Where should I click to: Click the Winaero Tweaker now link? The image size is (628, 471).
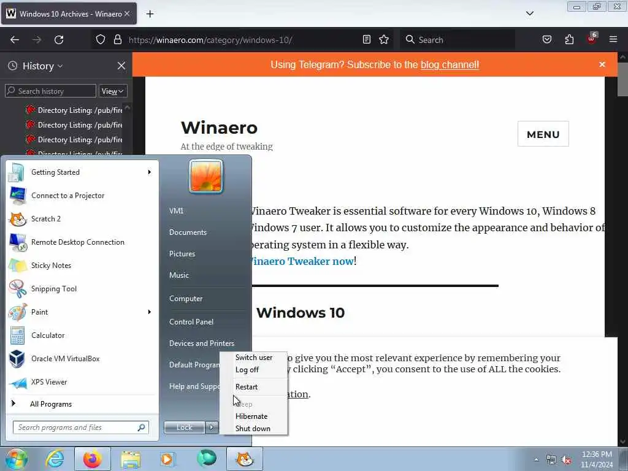(x=303, y=261)
